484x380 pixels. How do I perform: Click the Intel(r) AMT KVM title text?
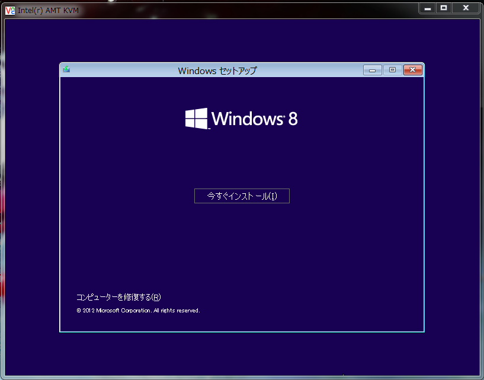click(x=48, y=11)
